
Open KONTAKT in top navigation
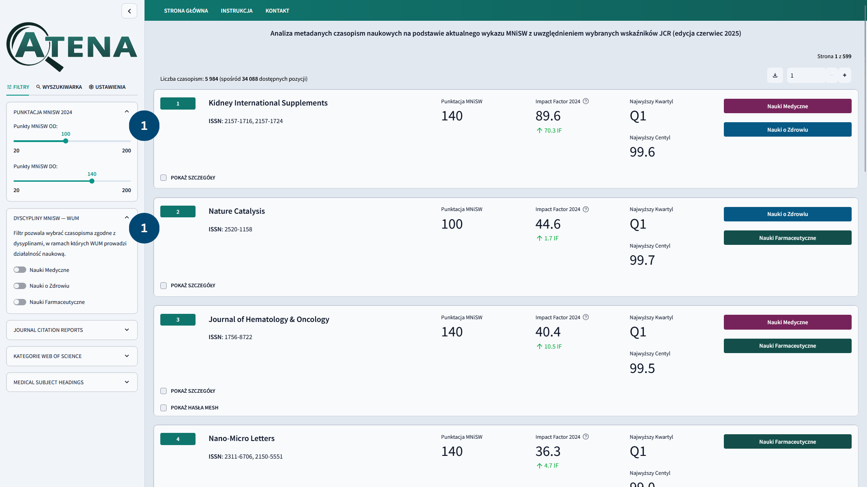click(x=277, y=11)
